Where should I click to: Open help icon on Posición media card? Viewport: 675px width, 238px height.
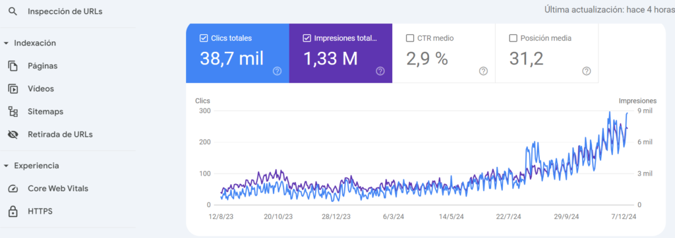click(x=586, y=71)
